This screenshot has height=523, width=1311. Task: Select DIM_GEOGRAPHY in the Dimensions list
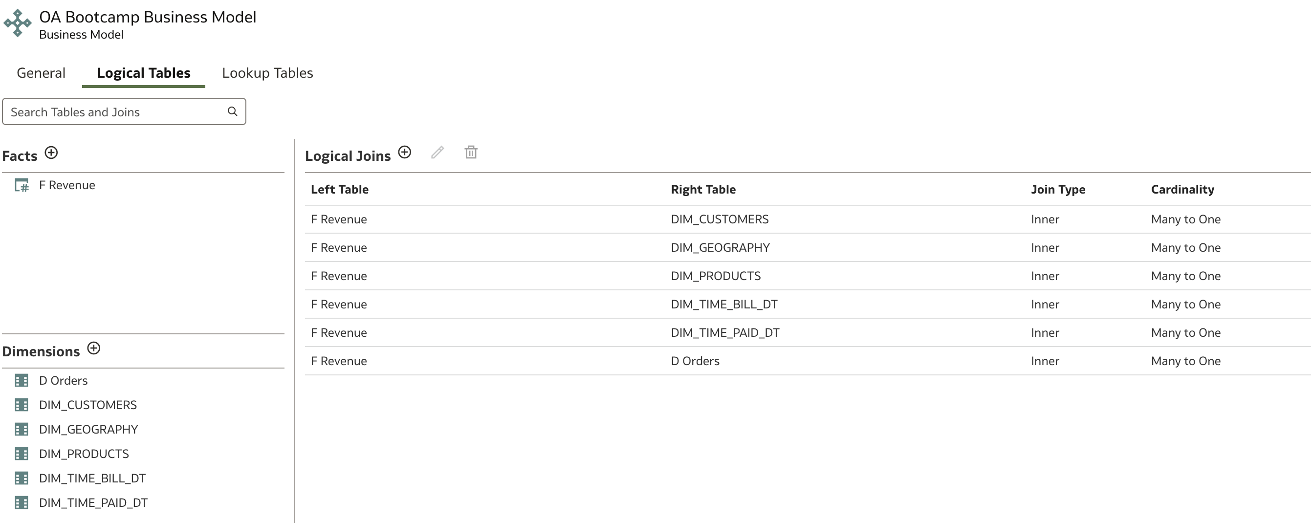click(88, 429)
